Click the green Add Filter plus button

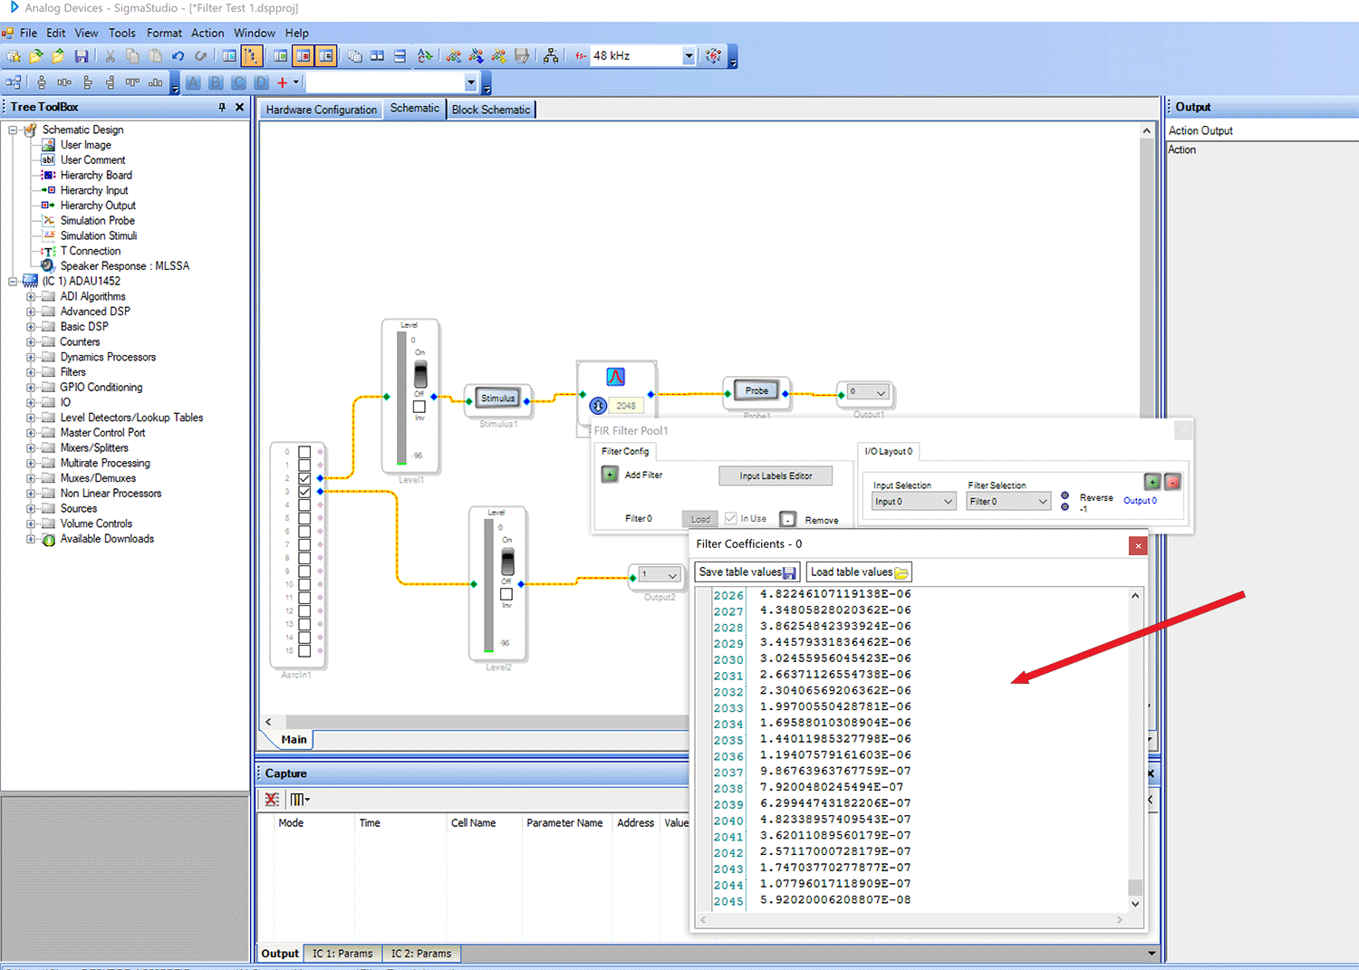[x=610, y=475]
